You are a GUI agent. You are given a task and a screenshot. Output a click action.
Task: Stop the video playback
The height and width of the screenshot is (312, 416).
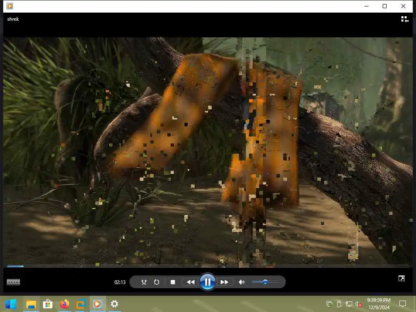click(x=173, y=282)
